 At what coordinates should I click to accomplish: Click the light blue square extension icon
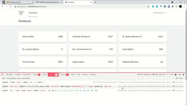tap(157, 6)
